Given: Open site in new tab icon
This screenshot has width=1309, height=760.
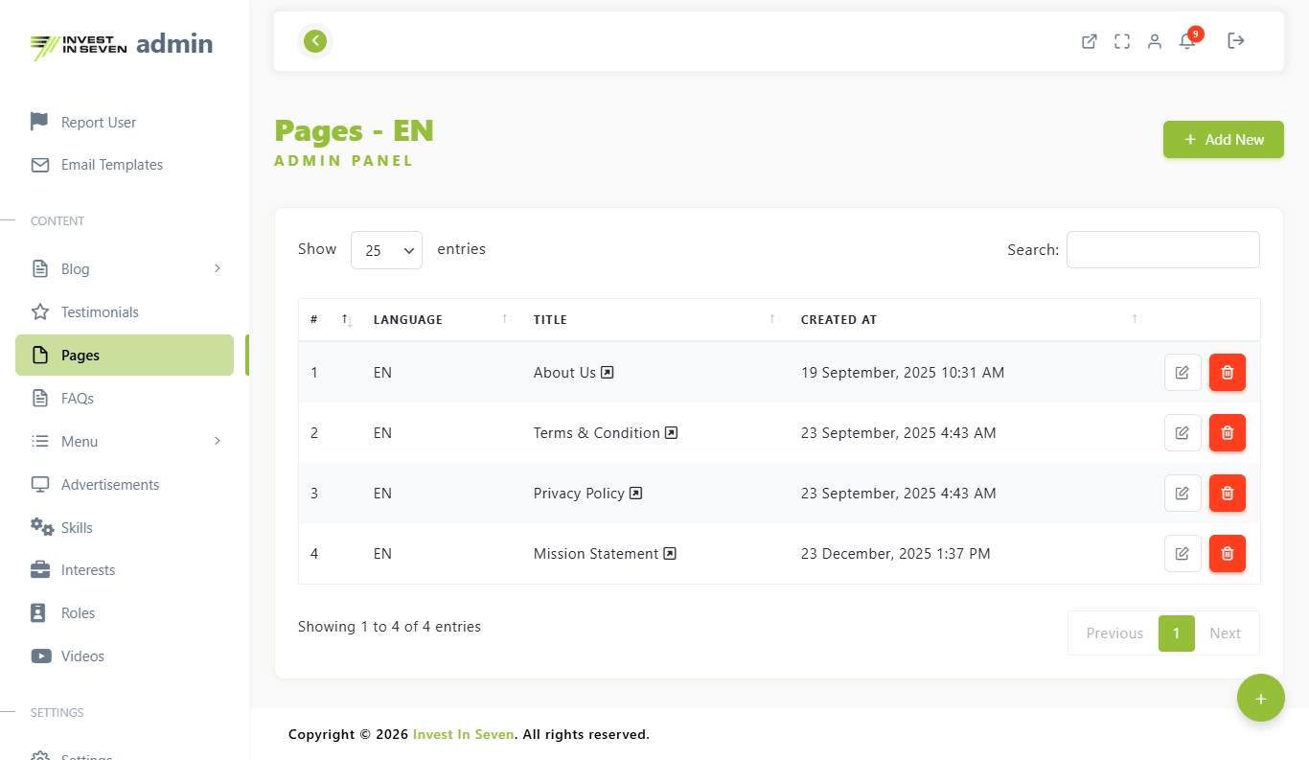Looking at the screenshot, I should [1090, 41].
